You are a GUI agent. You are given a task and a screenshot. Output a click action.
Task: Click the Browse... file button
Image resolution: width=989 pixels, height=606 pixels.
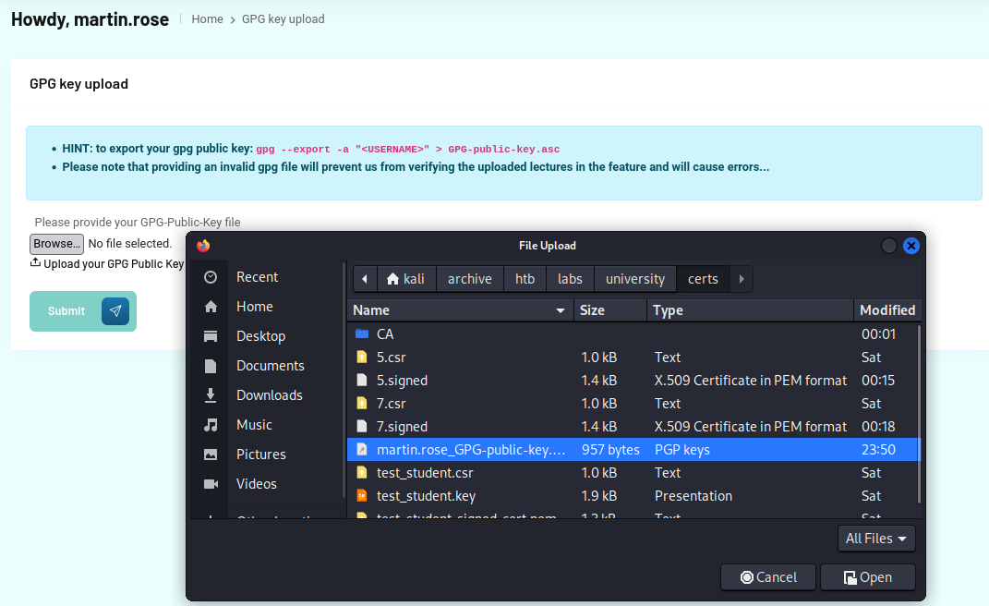click(56, 244)
